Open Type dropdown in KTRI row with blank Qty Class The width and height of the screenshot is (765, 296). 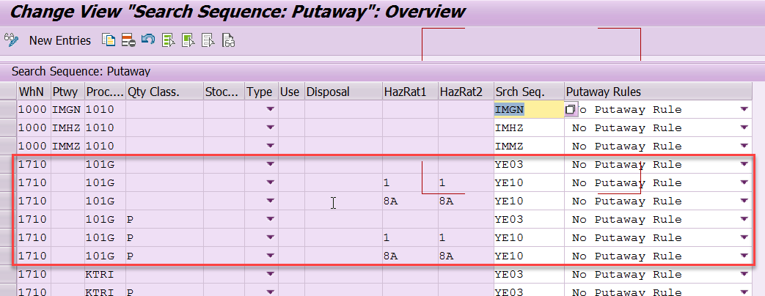click(270, 274)
